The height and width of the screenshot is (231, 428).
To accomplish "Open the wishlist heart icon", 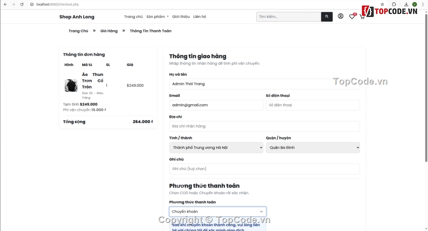I will point(352,17).
